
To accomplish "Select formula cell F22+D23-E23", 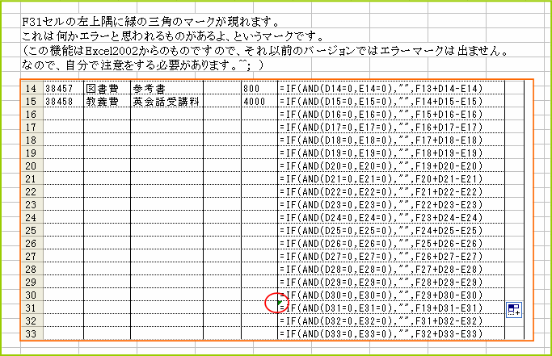I will click(391, 204).
